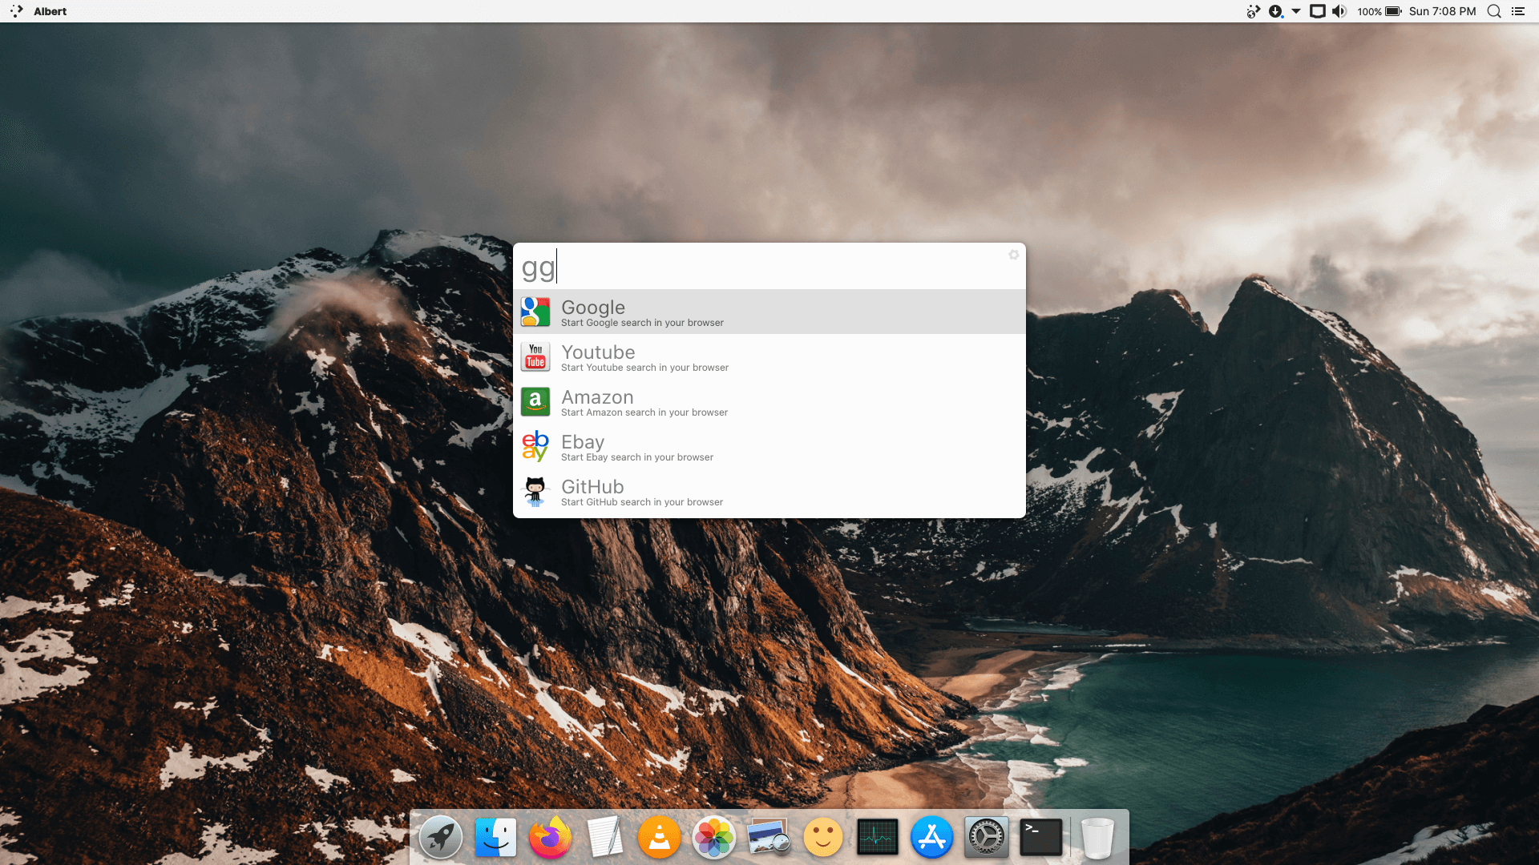Open Terminal from the dock

[1040, 838]
